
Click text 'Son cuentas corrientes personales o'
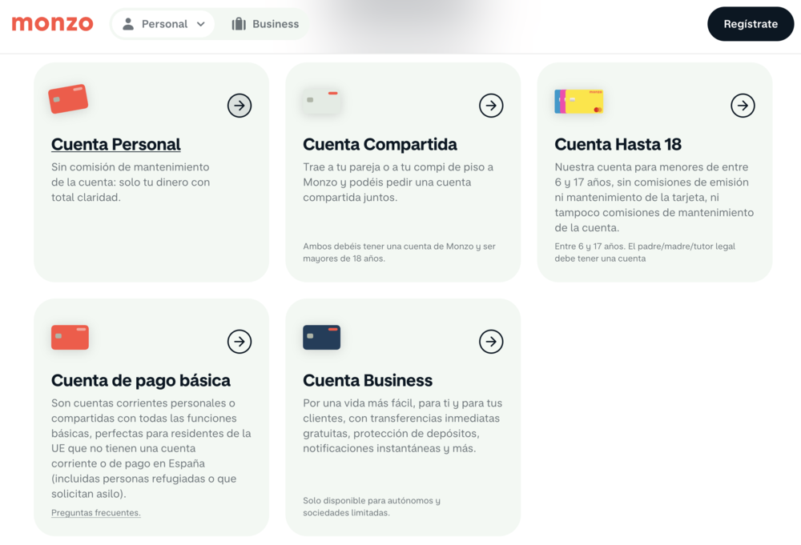(x=143, y=403)
